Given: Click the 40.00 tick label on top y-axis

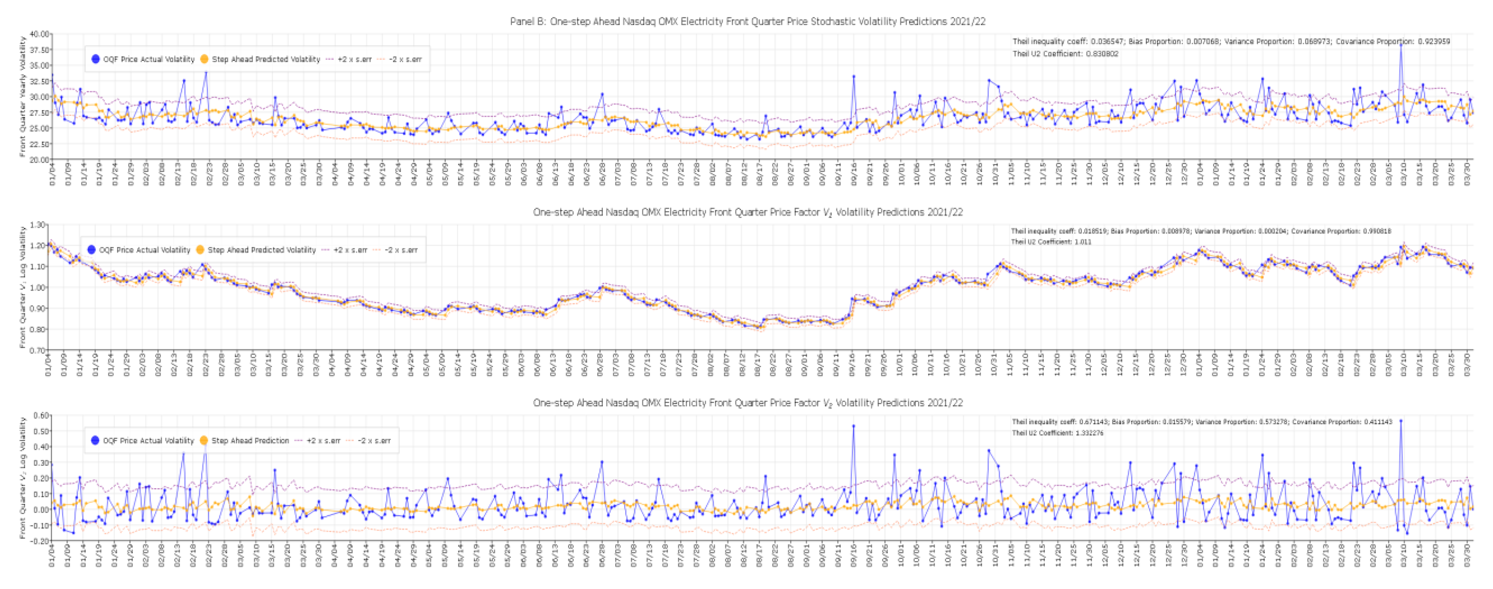Looking at the screenshot, I should coord(39,34).
